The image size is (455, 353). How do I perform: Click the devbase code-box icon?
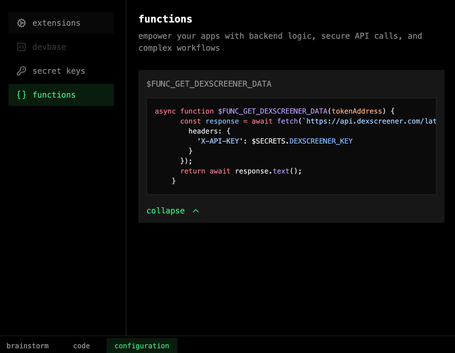tap(21, 47)
